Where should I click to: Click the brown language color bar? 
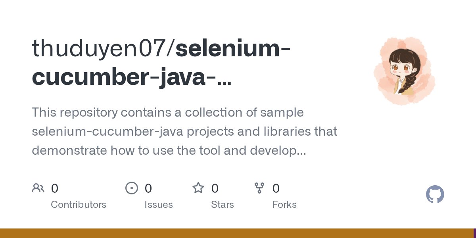(237, 233)
